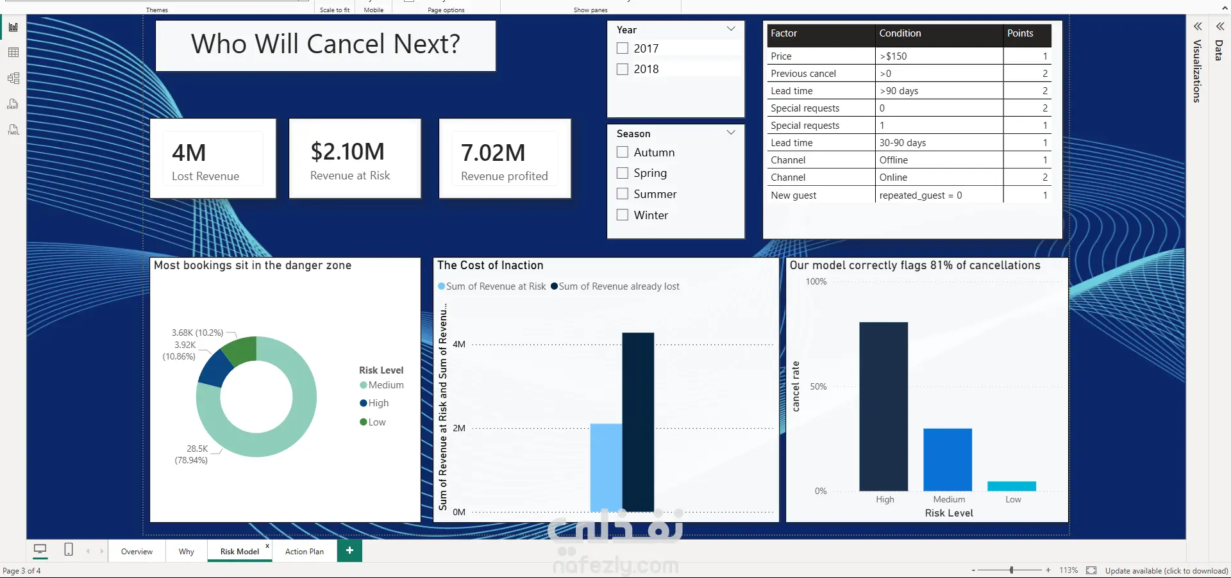
Task: Open DAX query view icon
Action: coord(13,104)
